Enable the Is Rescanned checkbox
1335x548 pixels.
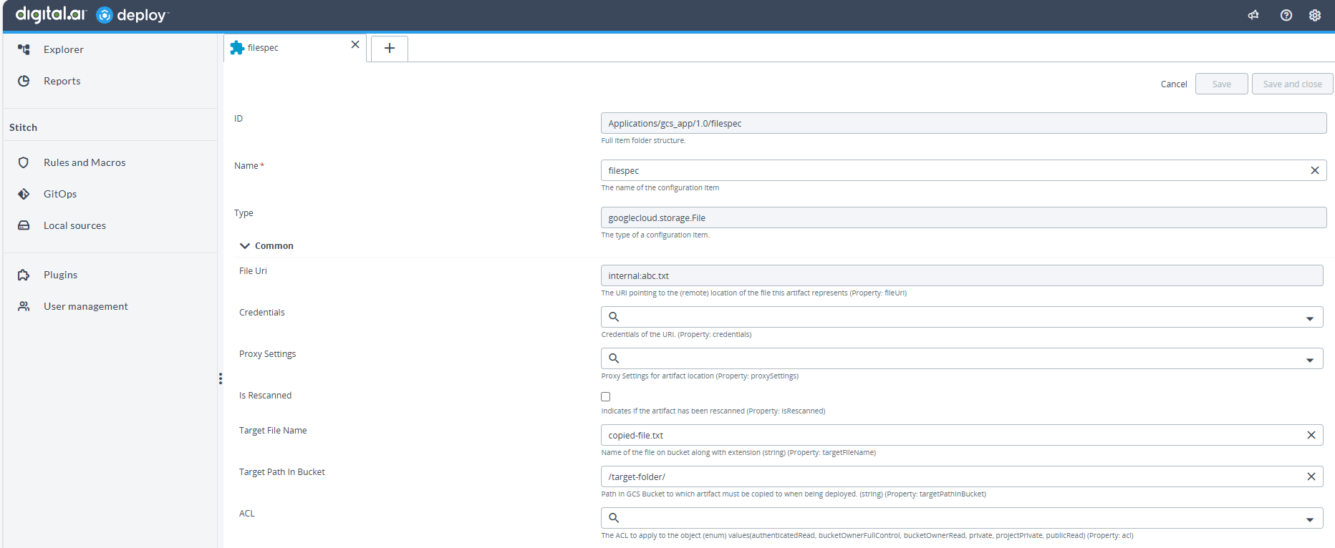(606, 396)
